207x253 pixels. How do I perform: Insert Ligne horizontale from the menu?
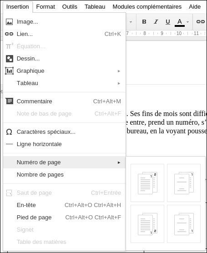[x=64, y=144]
